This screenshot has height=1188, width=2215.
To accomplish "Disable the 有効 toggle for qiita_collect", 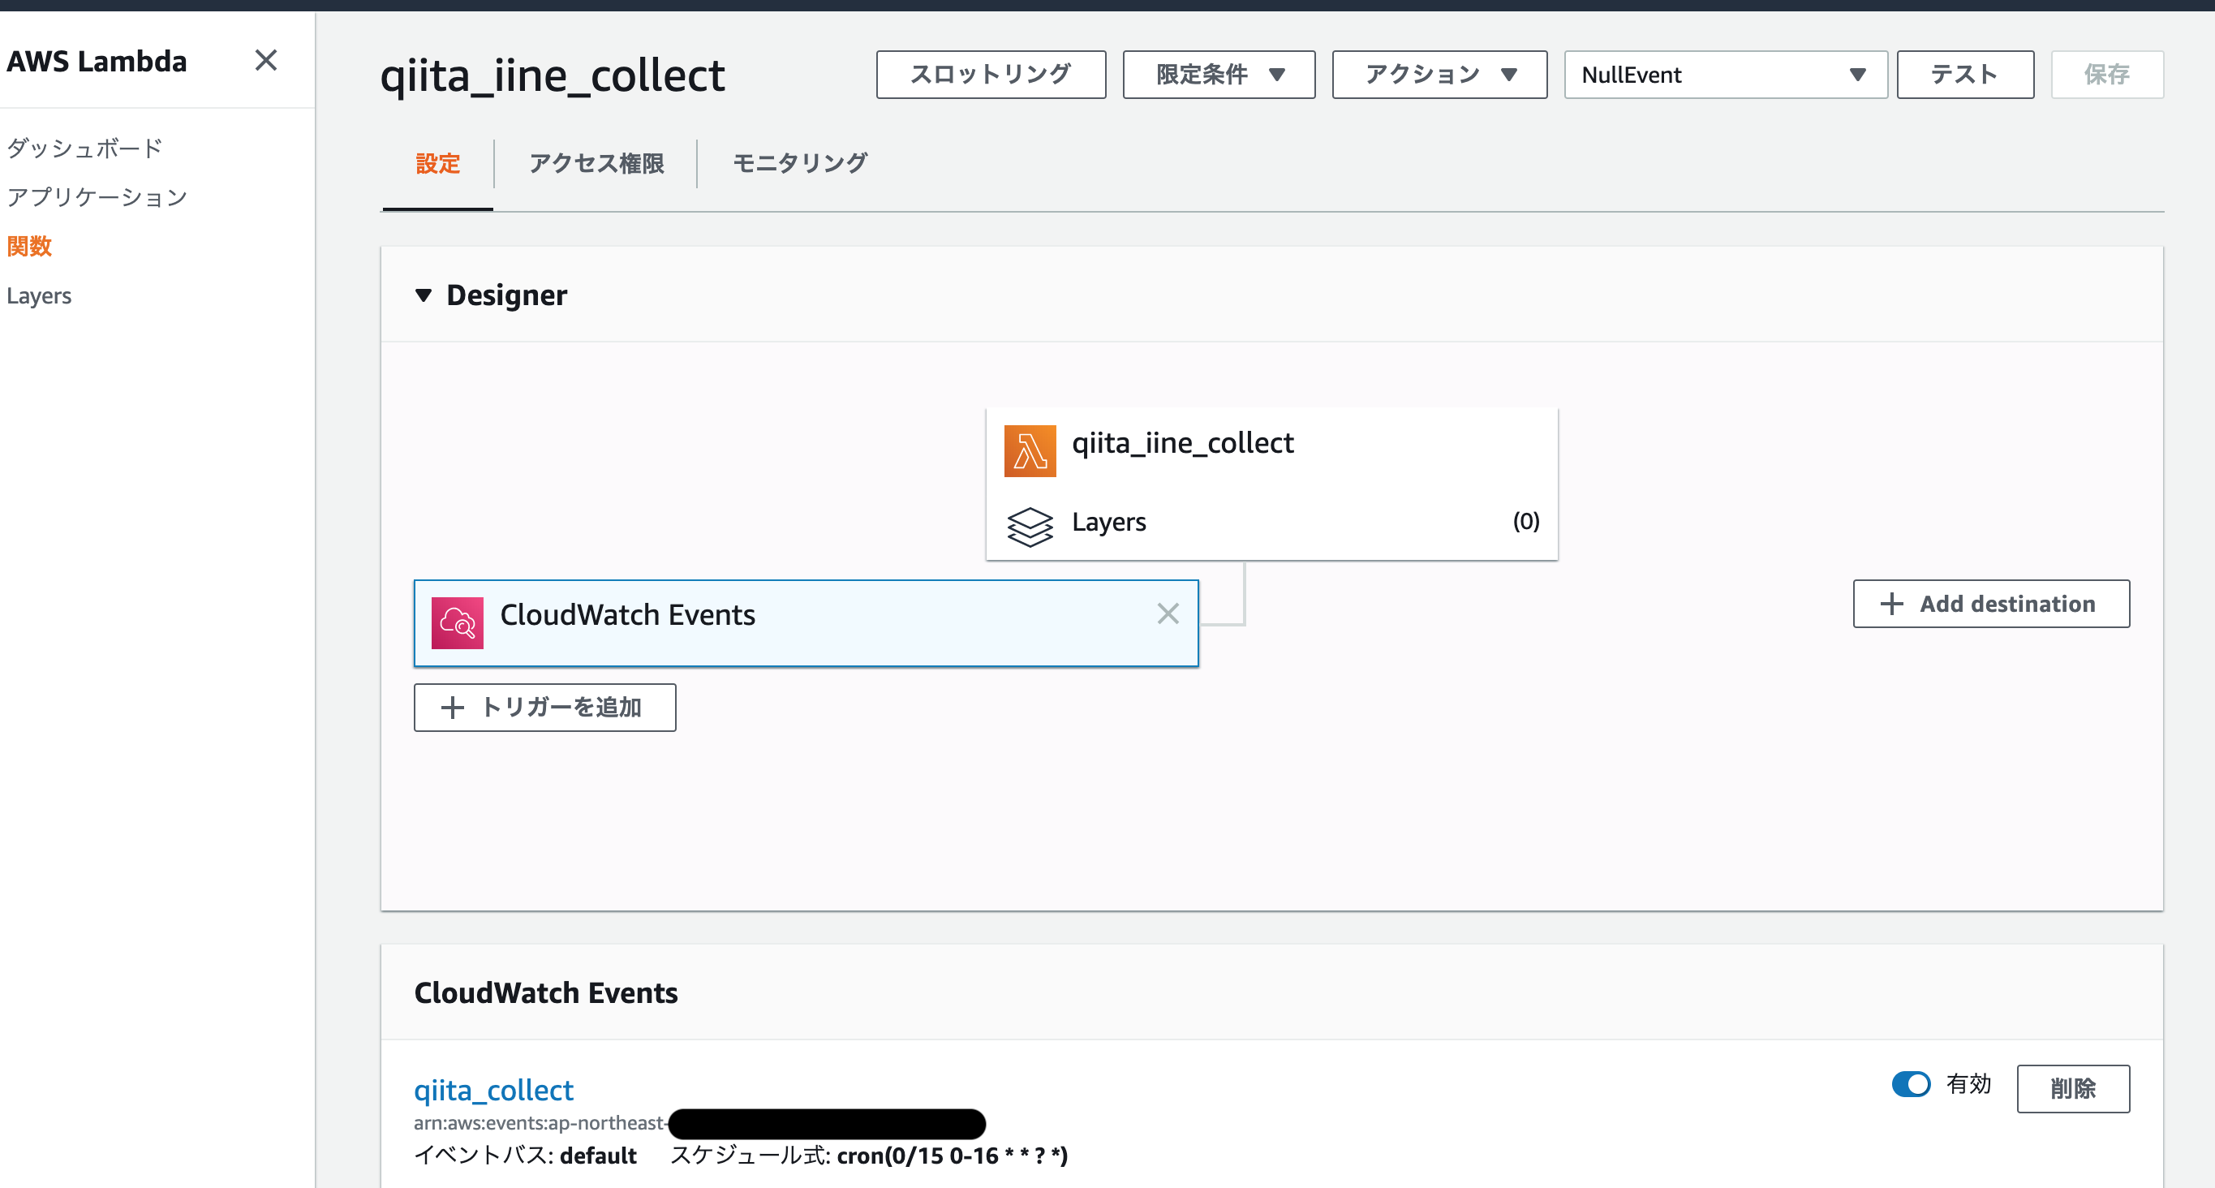I will (1911, 1084).
